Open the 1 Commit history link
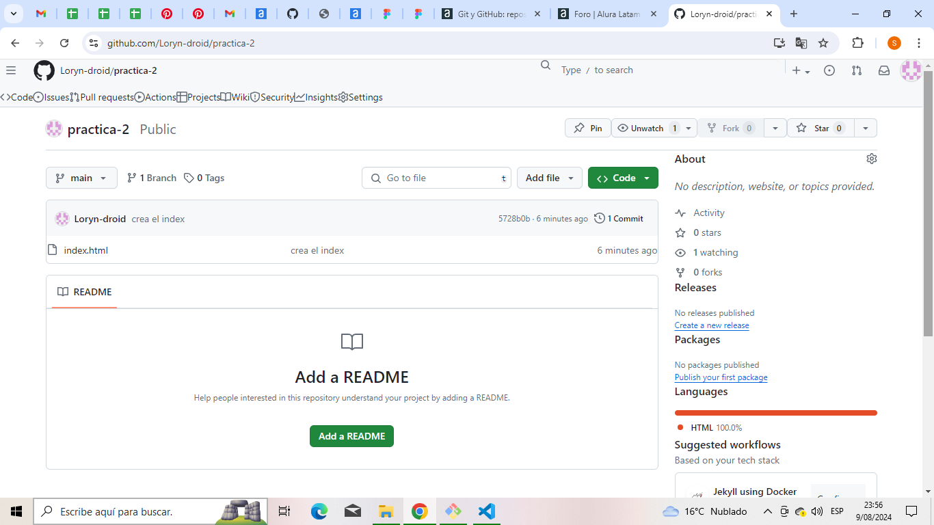Screen dimensions: 934x525 tap(619, 219)
